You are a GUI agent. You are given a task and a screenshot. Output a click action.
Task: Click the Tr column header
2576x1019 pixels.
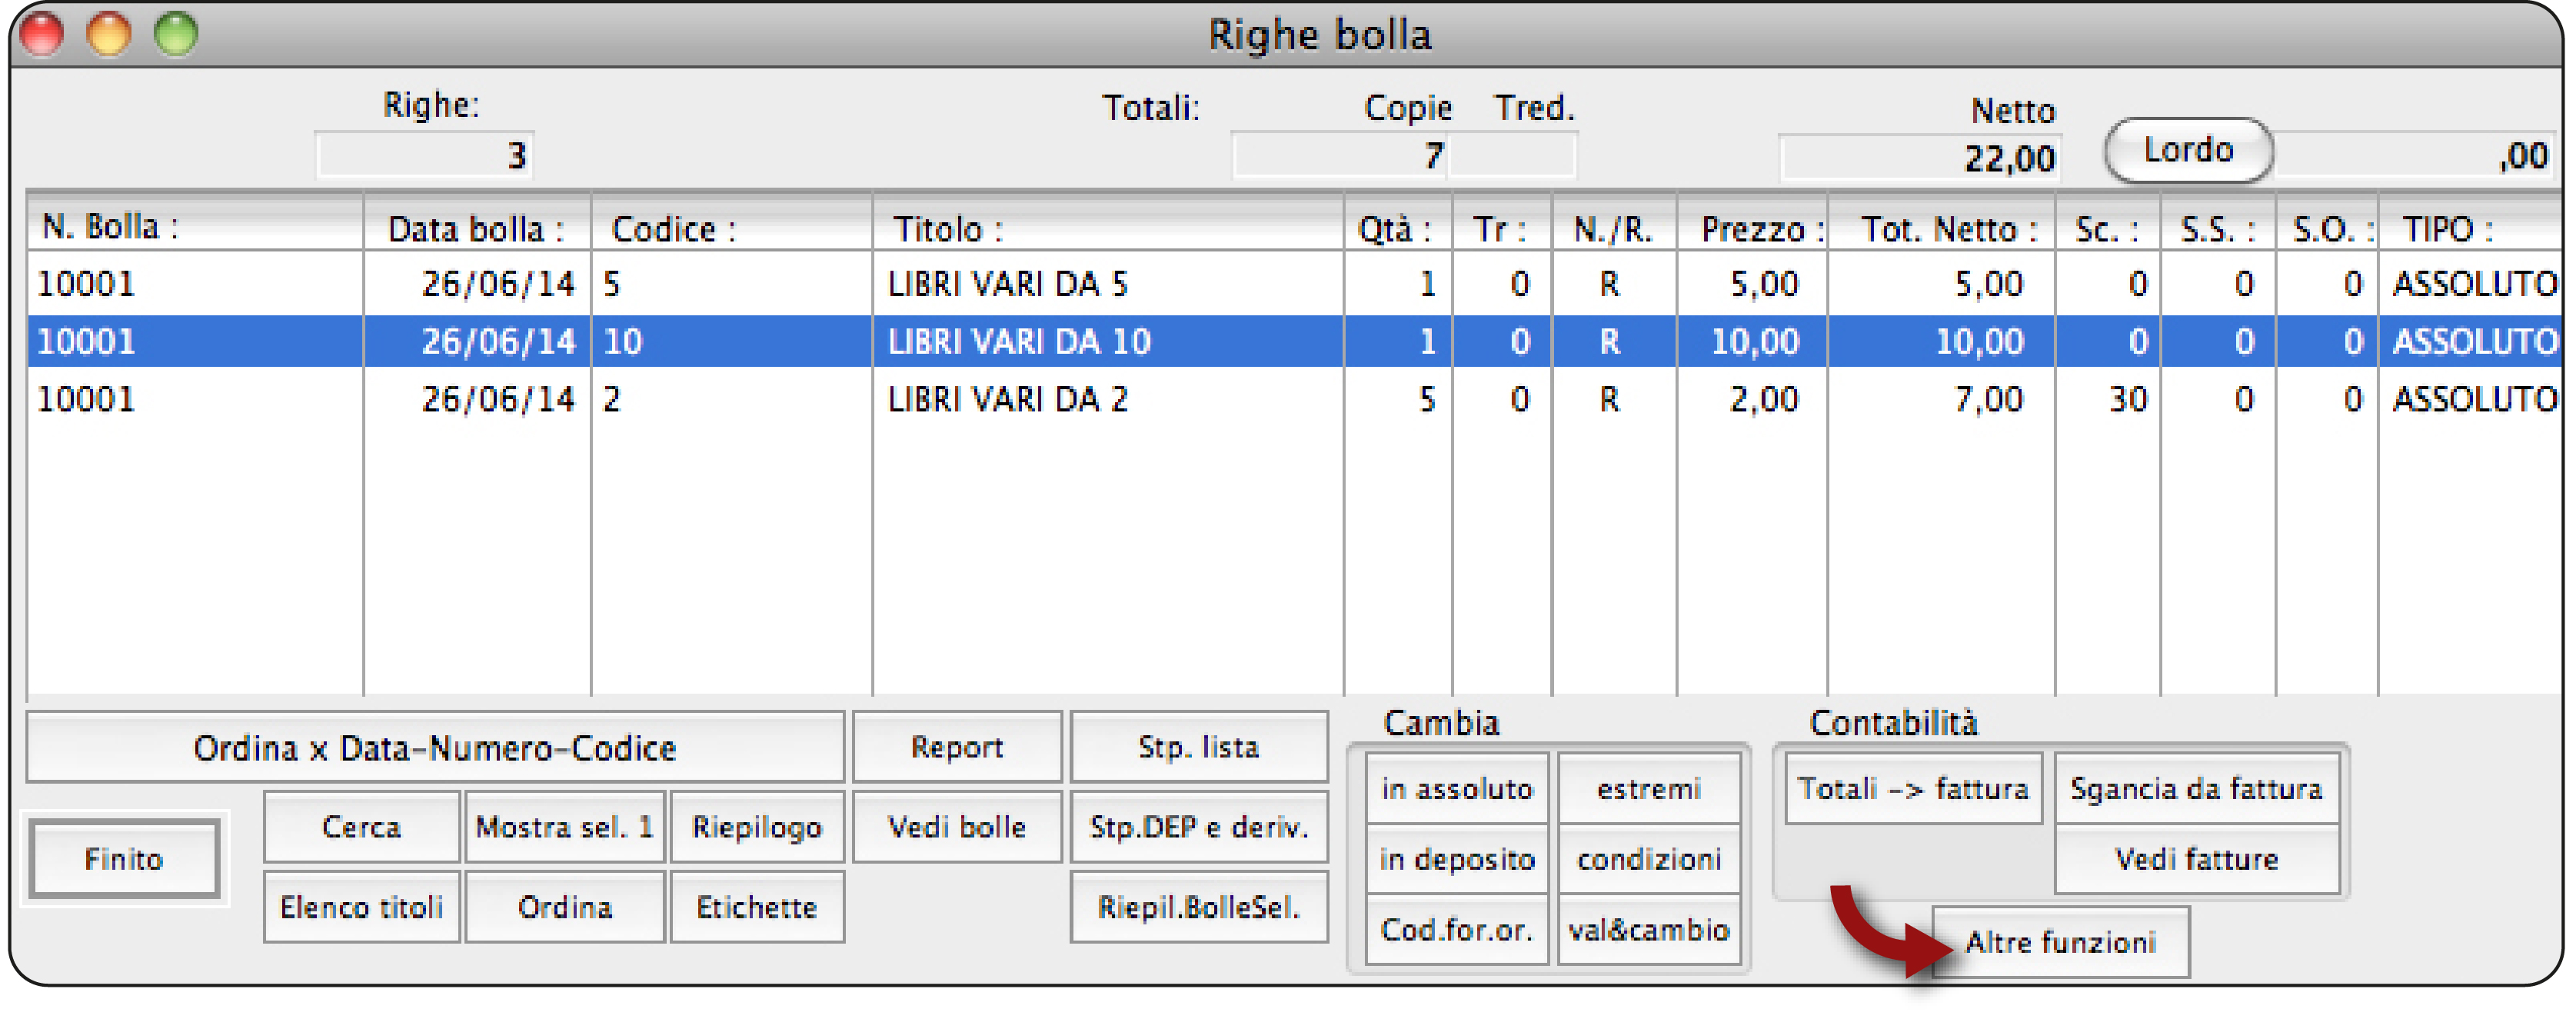pos(1501,228)
